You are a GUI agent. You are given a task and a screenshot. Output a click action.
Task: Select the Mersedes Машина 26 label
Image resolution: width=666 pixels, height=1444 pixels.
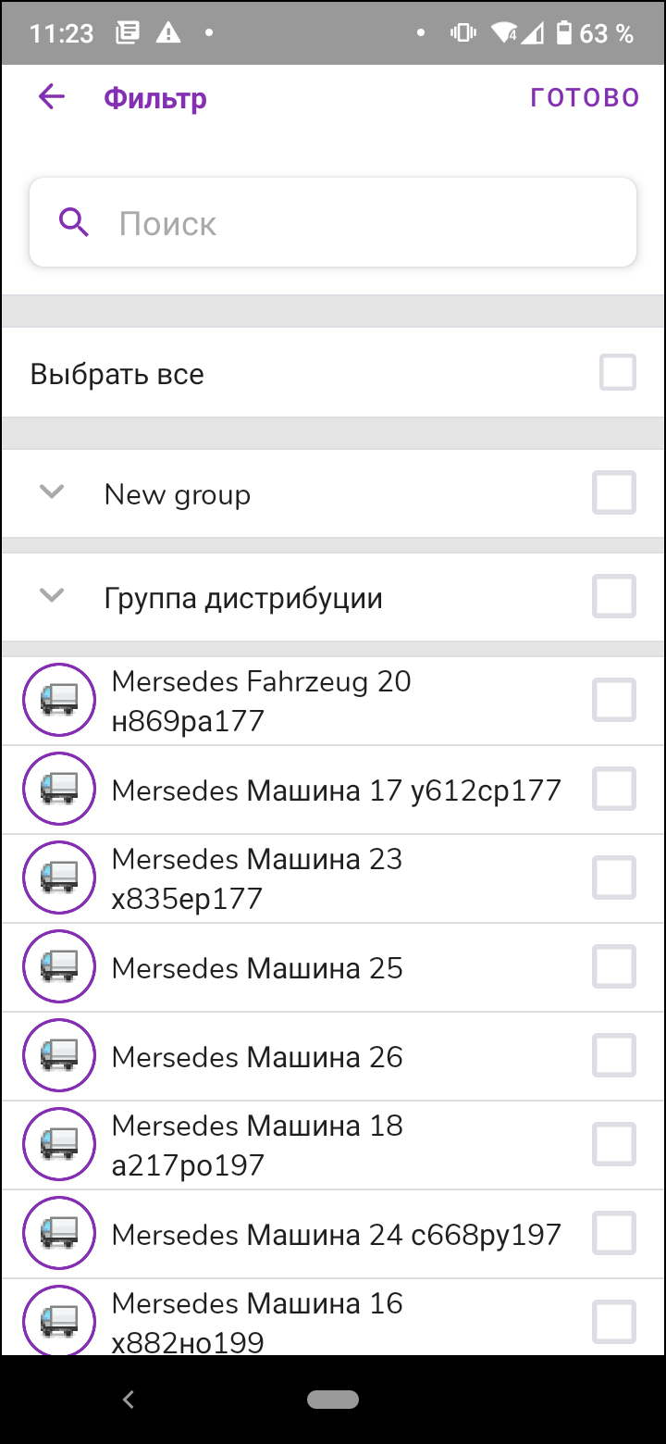[x=257, y=1057]
